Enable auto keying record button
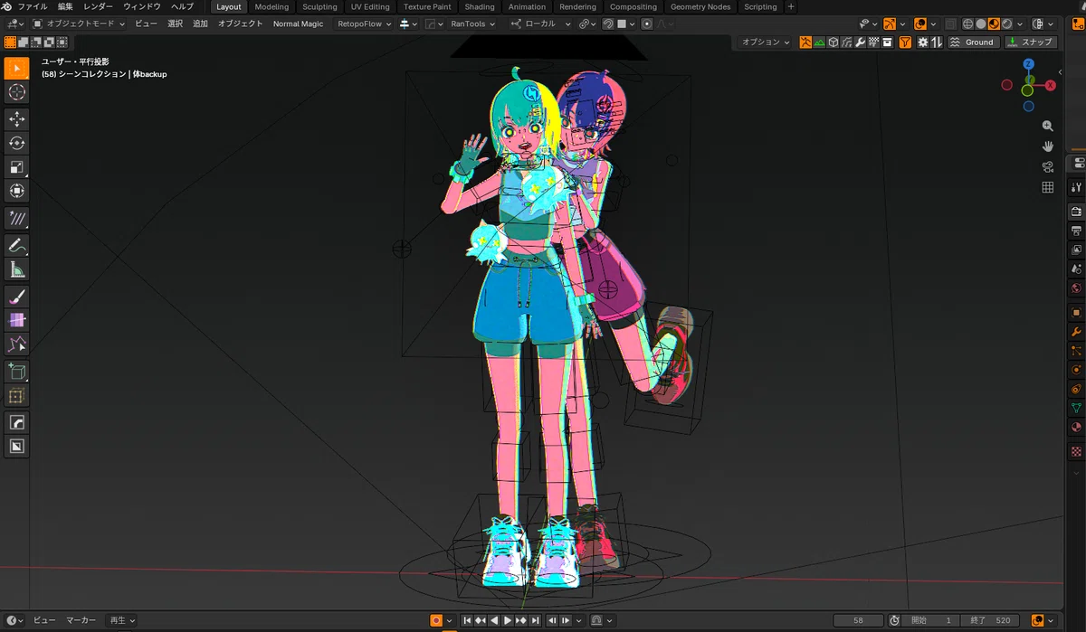The height and width of the screenshot is (632, 1086). [436, 620]
